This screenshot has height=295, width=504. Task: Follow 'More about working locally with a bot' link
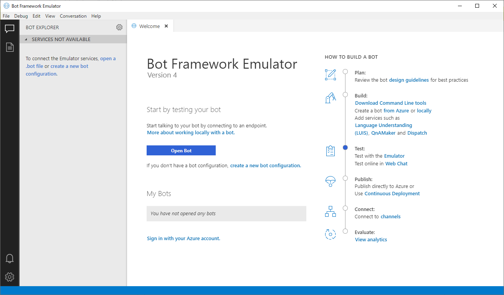[x=191, y=133]
